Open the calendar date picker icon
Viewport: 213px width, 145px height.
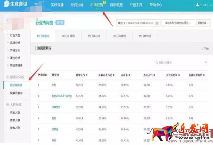coord(157,23)
